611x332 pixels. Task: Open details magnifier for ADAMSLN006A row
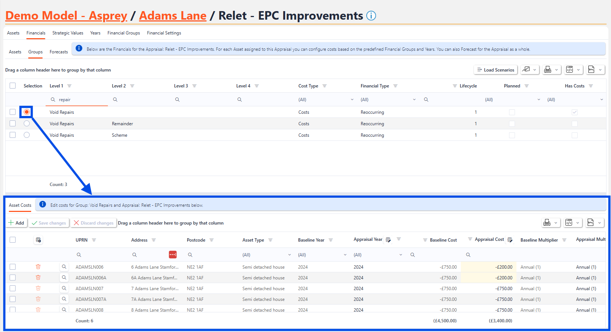tap(64, 278)
